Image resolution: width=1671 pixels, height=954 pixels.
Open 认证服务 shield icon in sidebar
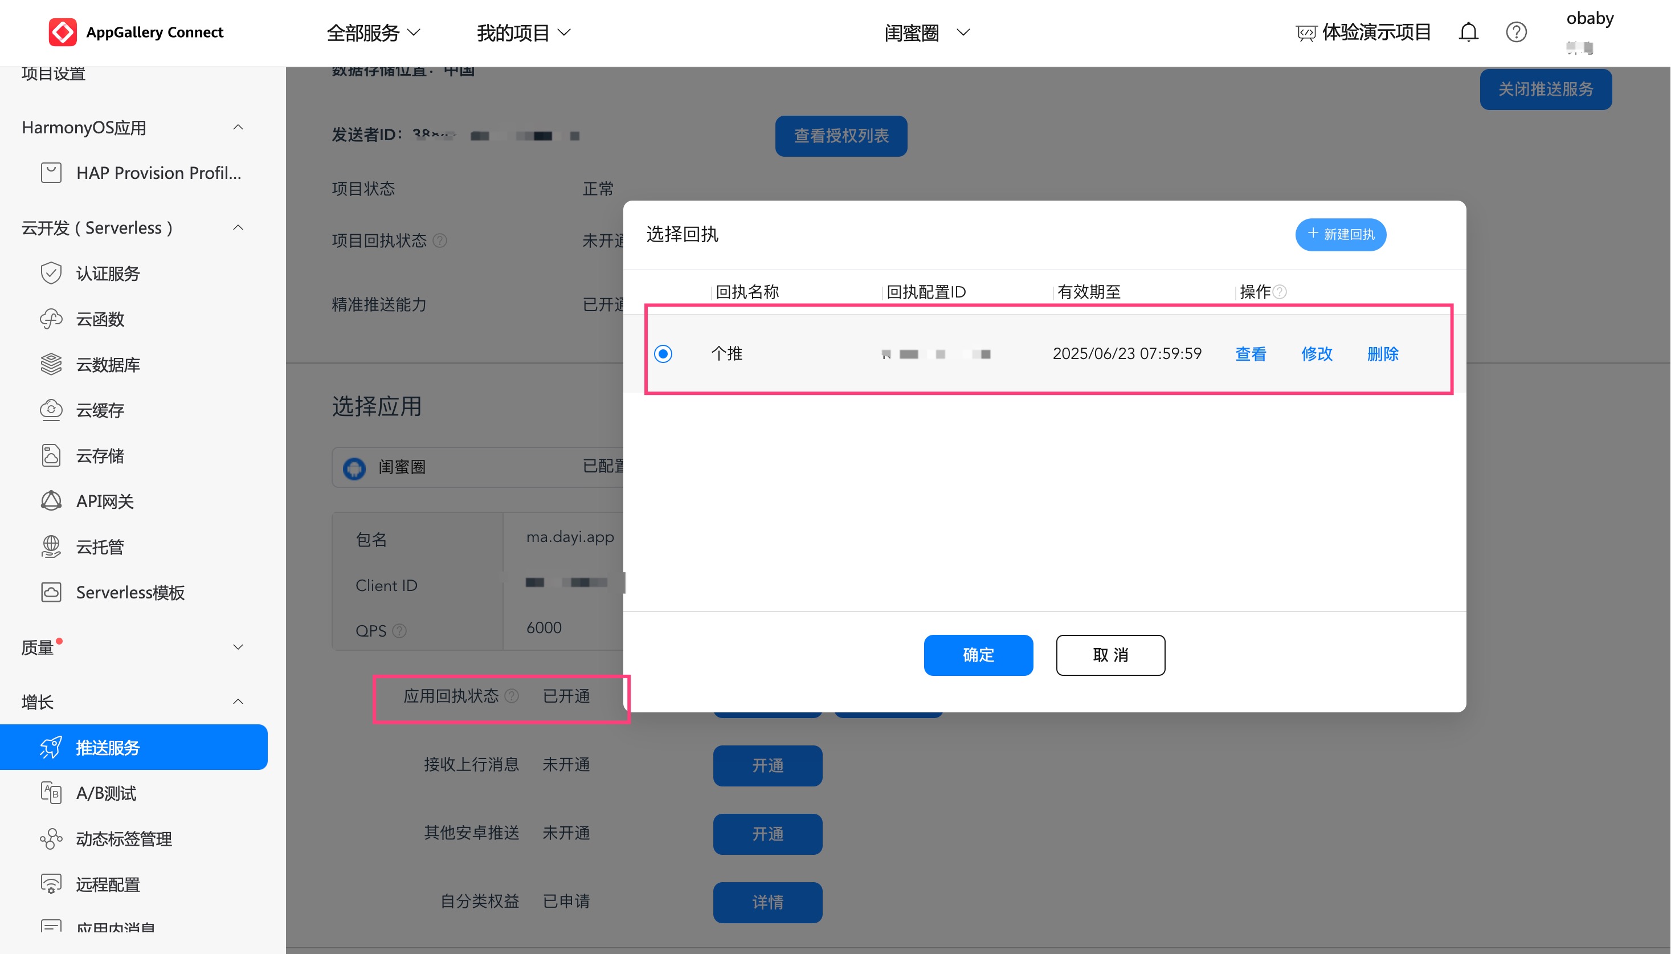click(51, 273)
